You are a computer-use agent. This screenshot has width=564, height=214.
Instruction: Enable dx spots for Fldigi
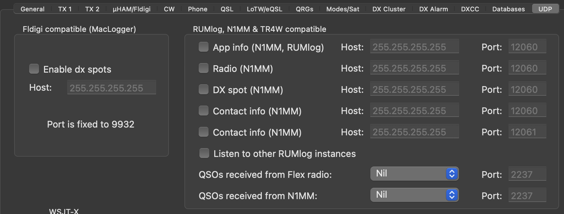tap(34, 69)
